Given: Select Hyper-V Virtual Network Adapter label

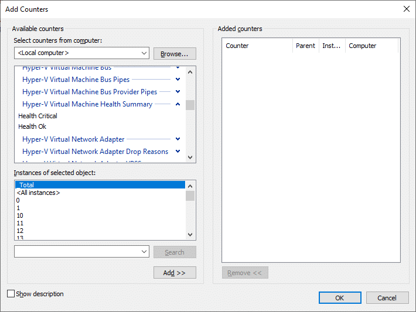Looking at the screenshot, I should click(73, 139).
